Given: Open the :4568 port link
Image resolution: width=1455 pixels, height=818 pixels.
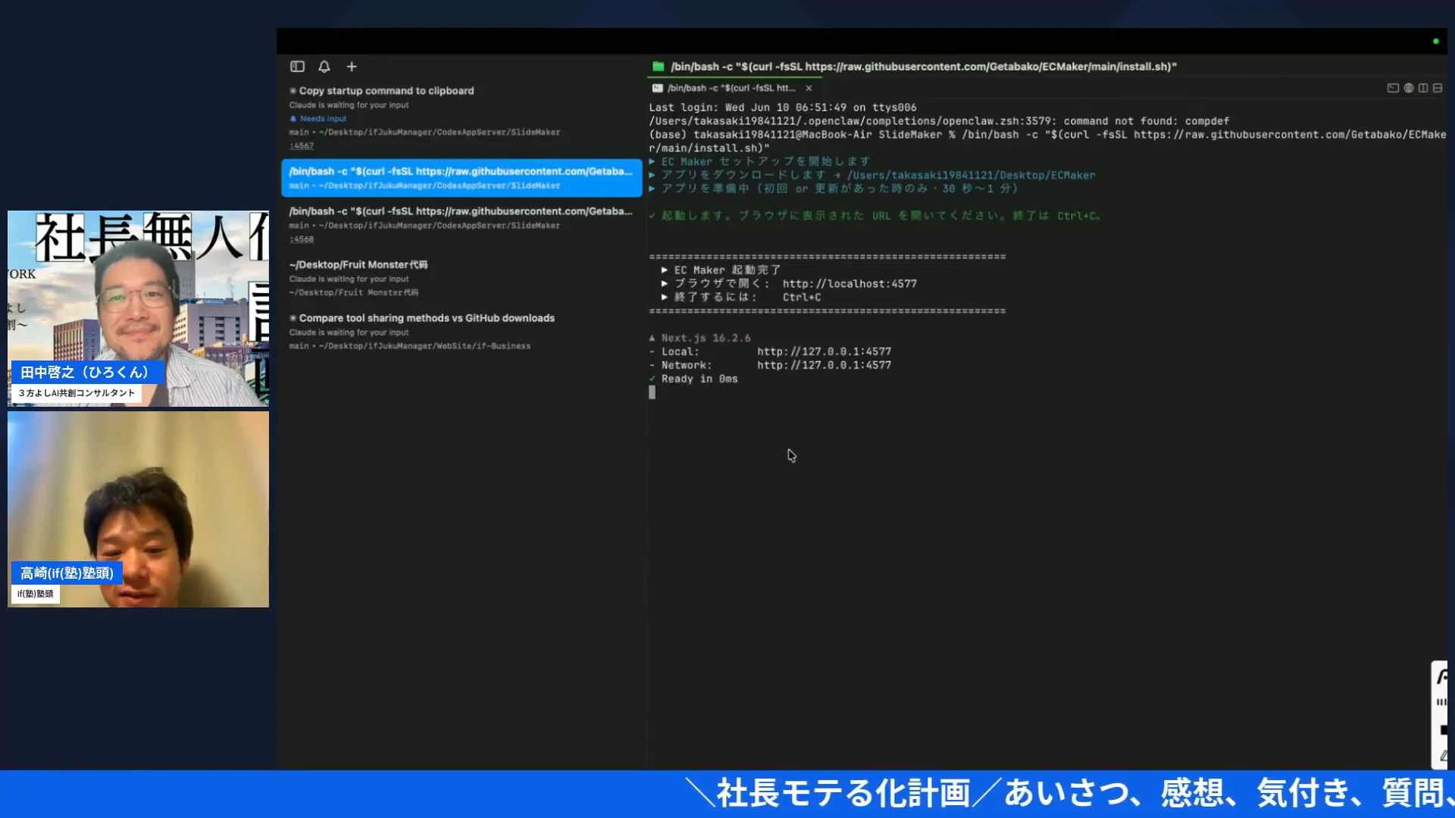Looking at the screenshot, I should pos(302,239).
